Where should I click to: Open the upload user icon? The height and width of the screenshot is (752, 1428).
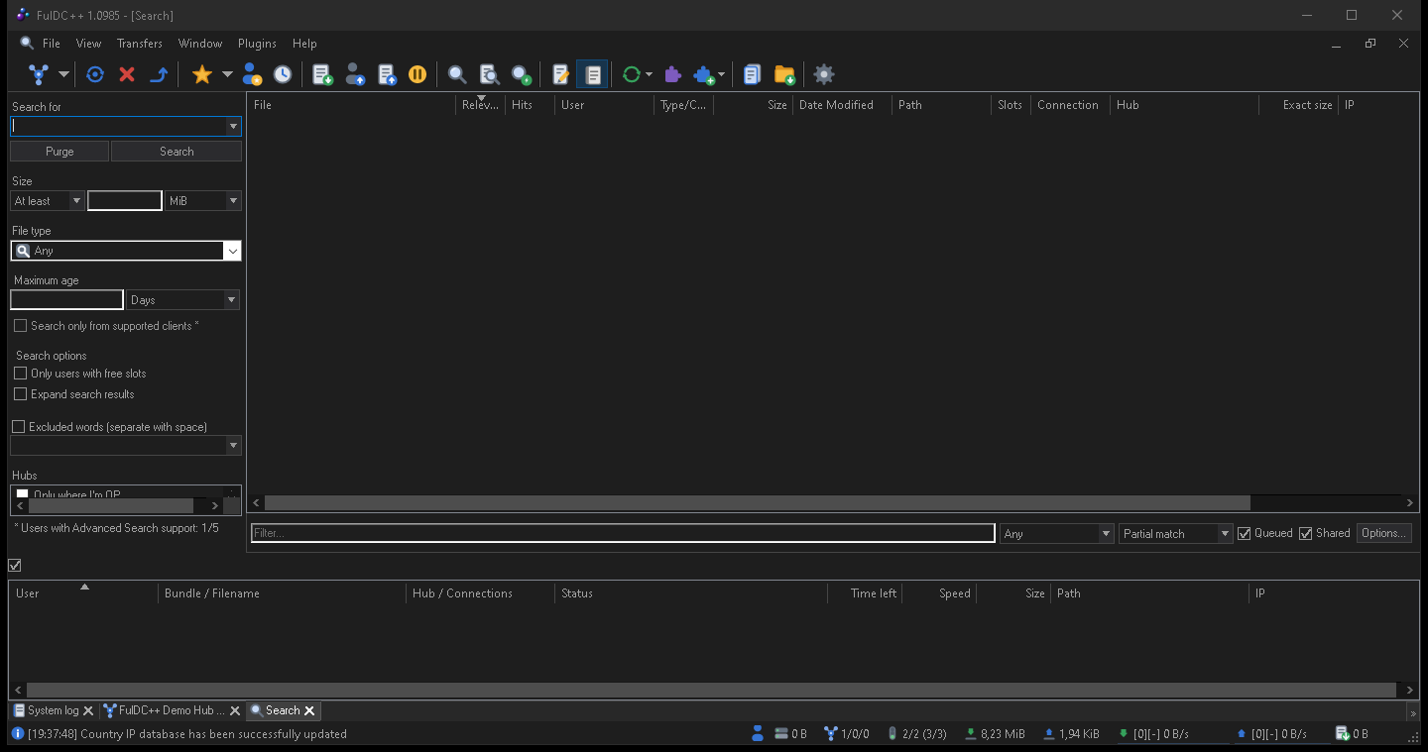(355, 74)
